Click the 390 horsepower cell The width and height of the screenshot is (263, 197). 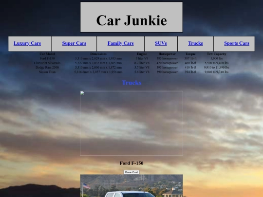pos(167,72)
